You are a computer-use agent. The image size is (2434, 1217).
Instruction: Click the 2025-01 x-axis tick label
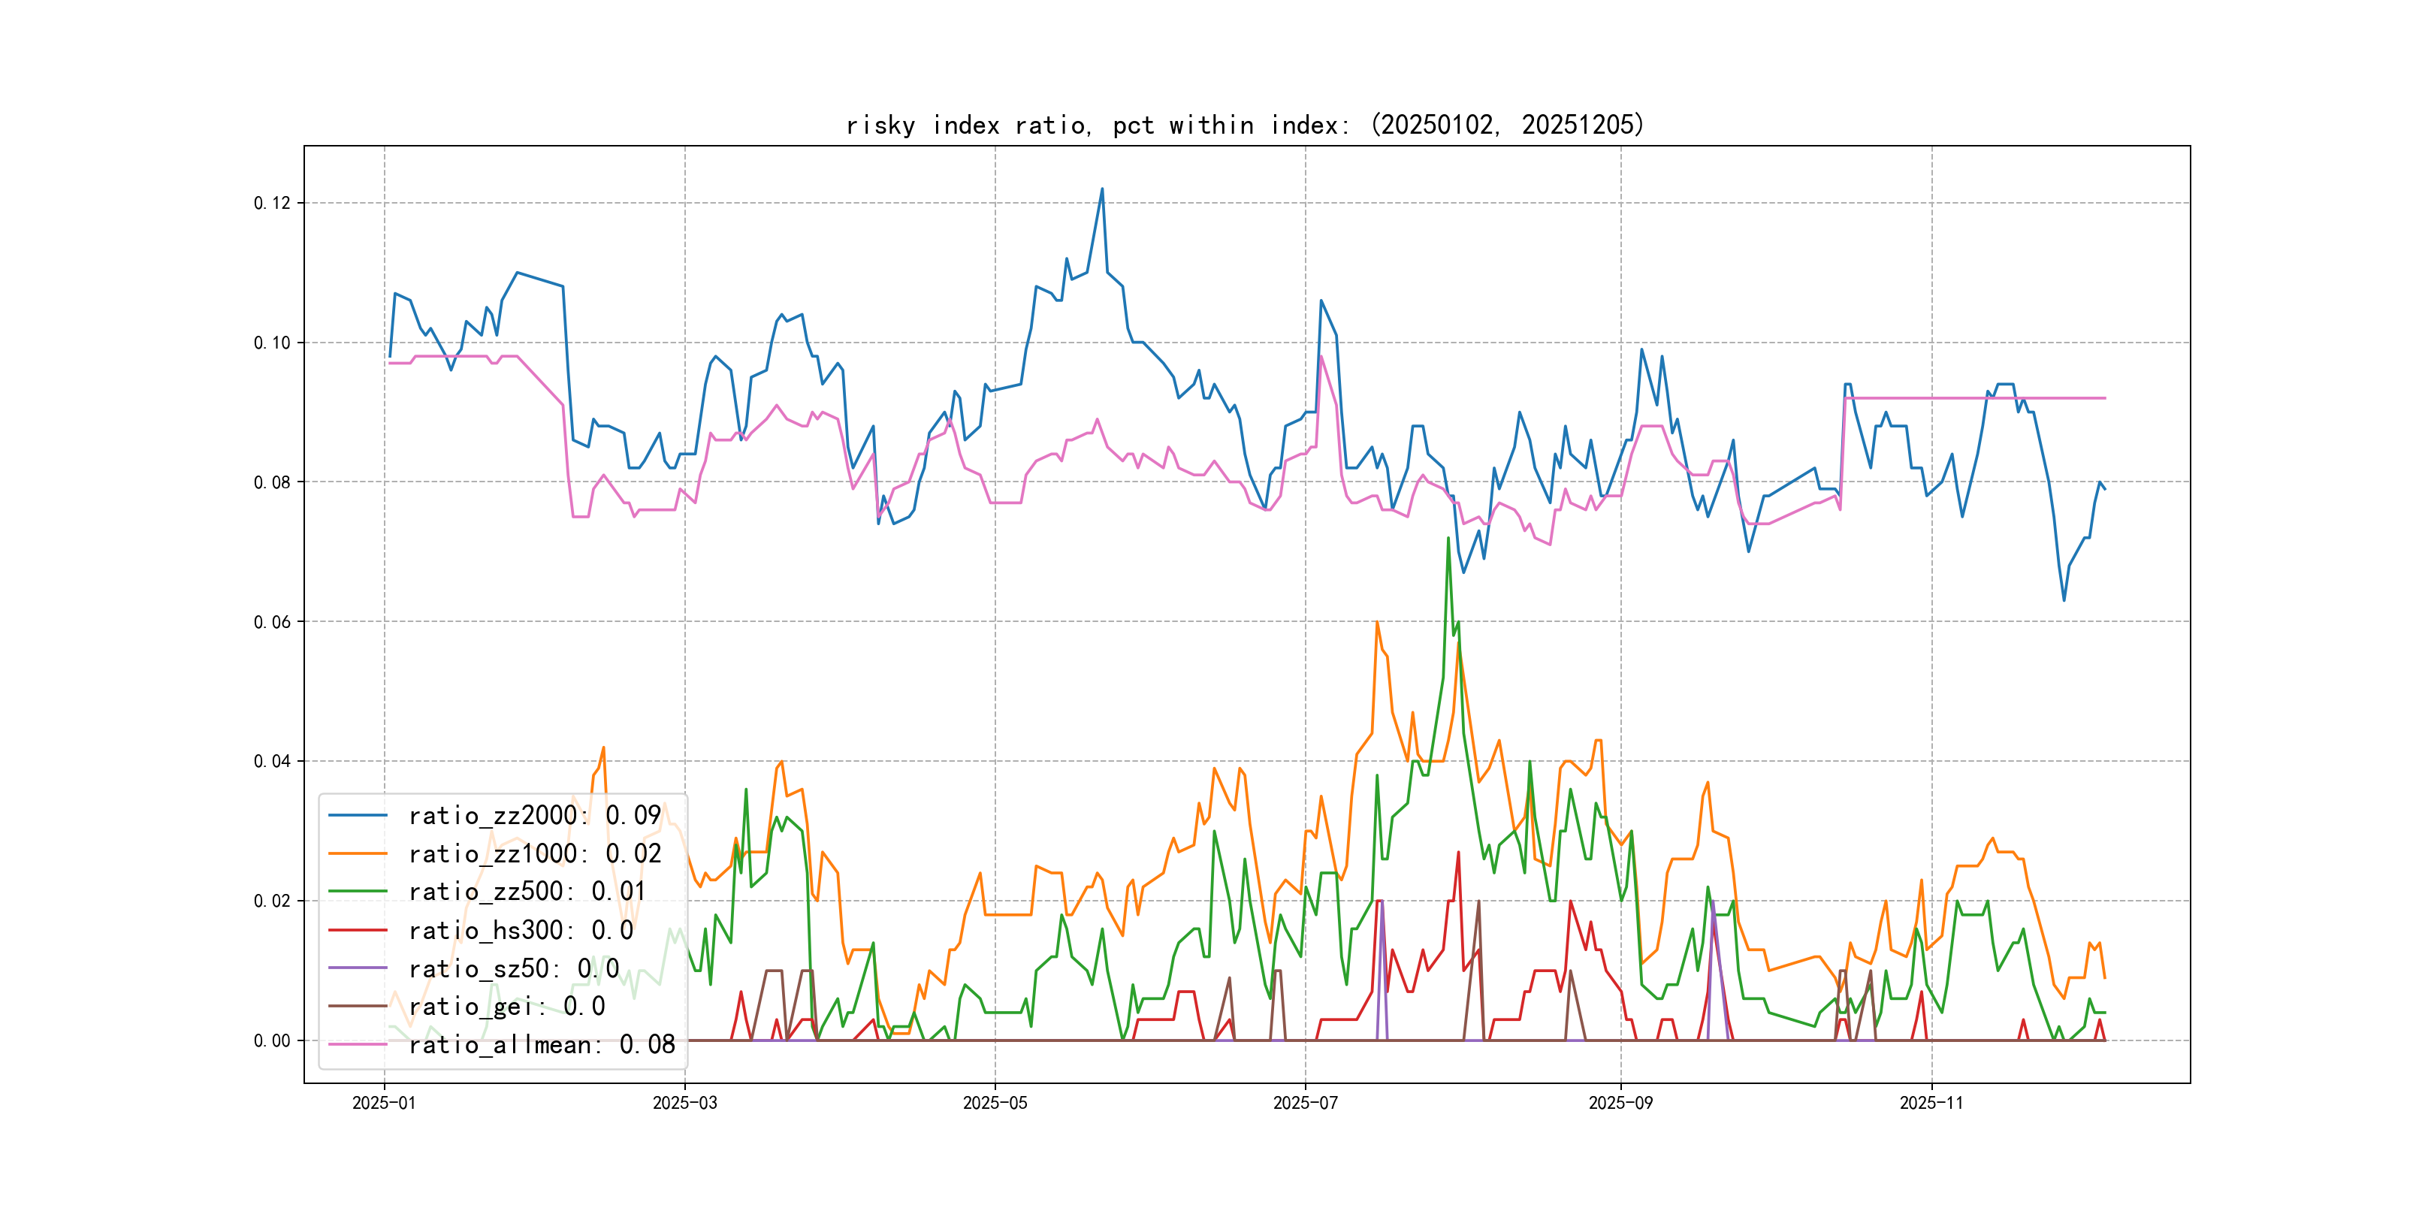[x=384, y=1103]
